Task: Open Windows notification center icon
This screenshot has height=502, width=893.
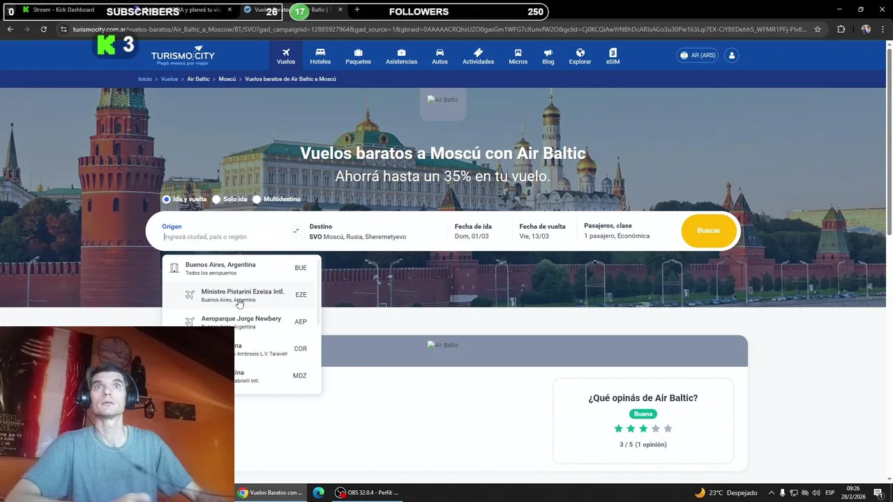Action: [878, 493]
